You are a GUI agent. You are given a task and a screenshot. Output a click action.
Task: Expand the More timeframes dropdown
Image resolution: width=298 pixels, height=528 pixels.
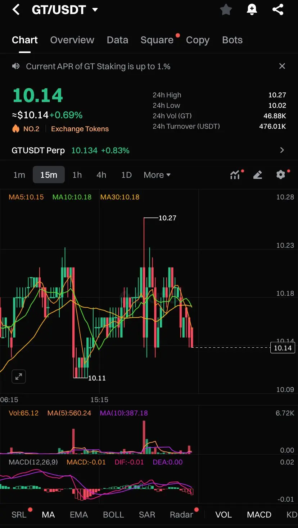157,175
